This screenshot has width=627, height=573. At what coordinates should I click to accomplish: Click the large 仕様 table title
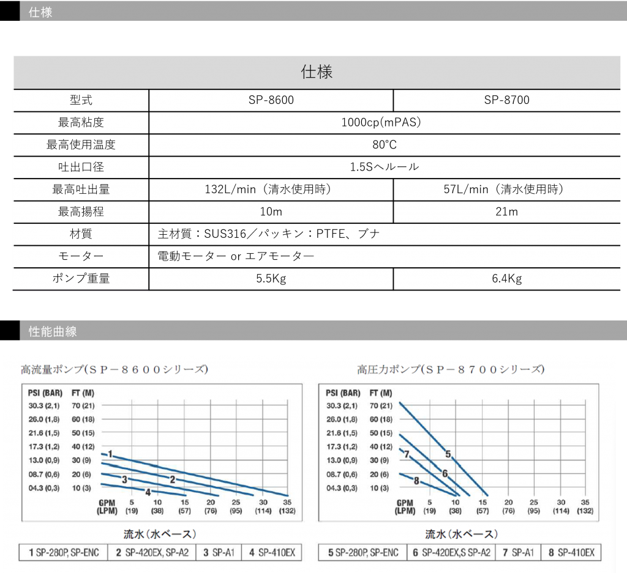tap(317, 72)
